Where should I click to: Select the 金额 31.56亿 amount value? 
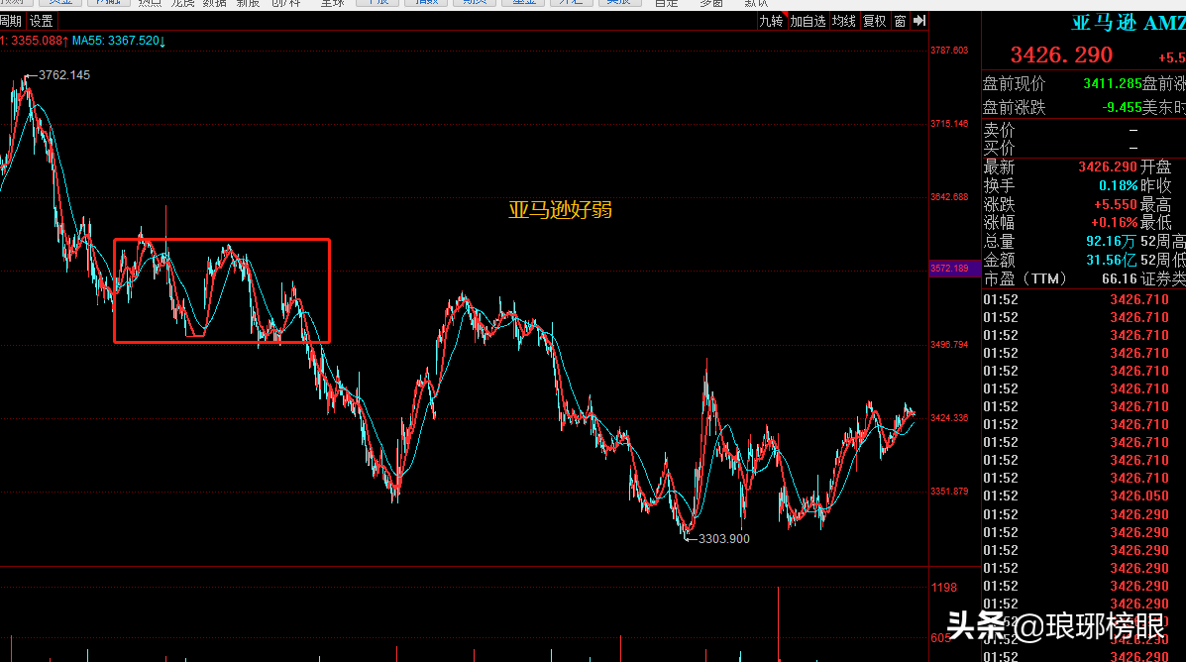(1111, 260)
